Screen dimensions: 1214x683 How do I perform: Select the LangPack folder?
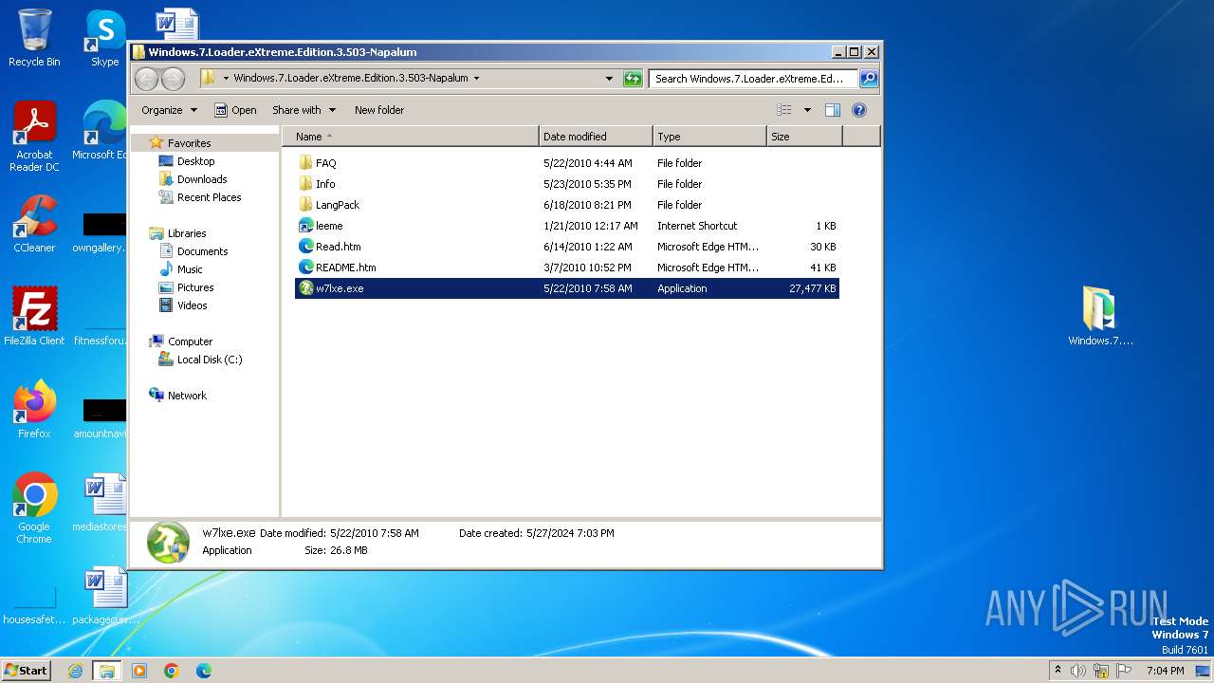(337, 205)
